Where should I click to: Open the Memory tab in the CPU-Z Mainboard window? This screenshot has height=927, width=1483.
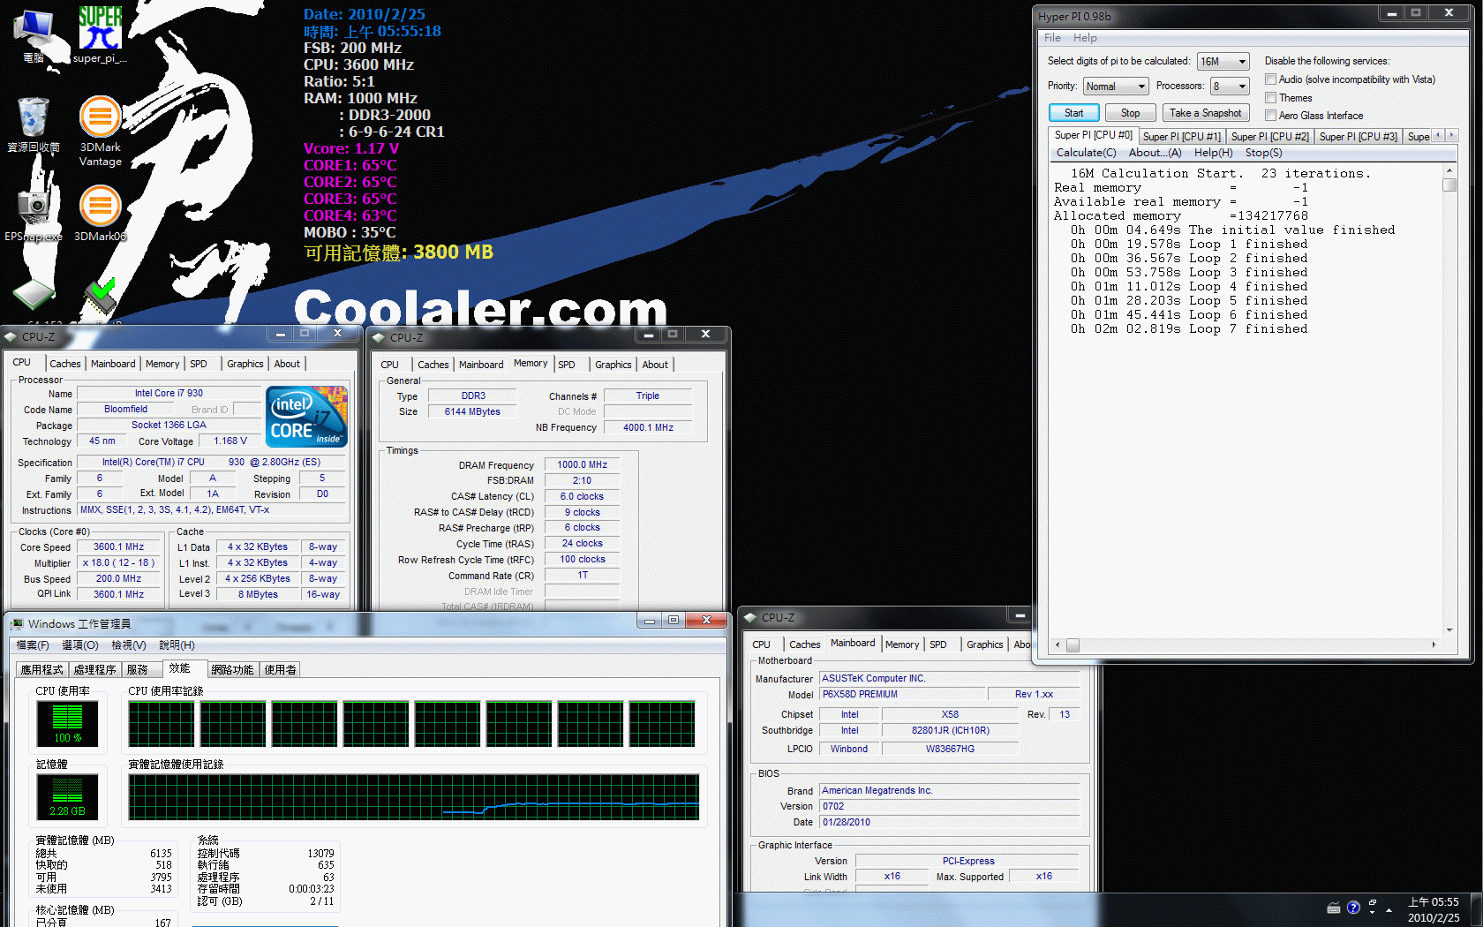click(901, 644)
